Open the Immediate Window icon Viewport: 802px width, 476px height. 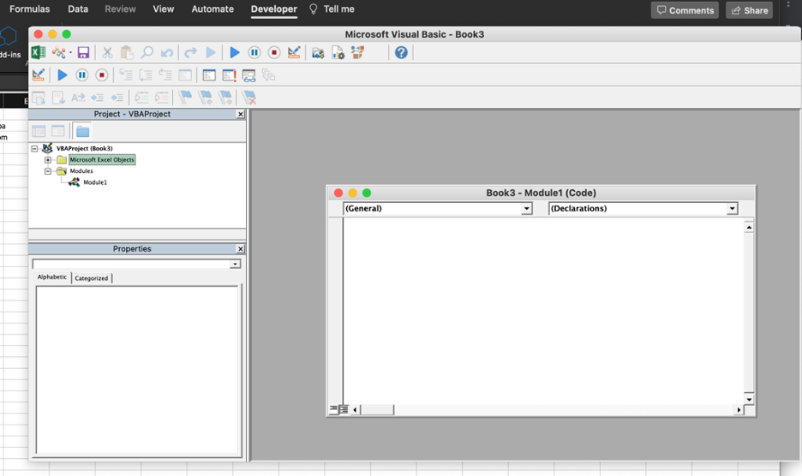pyautogui.click(x=209, y=75)
